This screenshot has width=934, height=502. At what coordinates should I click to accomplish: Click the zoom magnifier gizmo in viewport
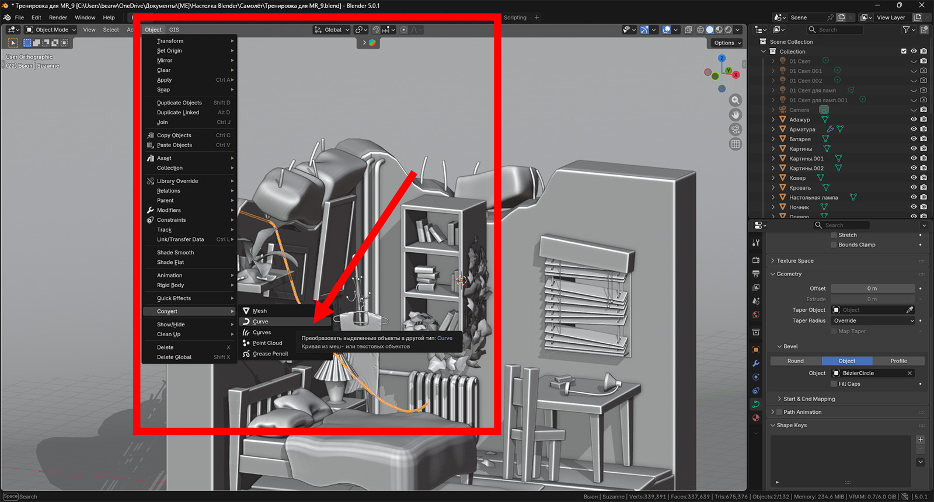[736, 100]
